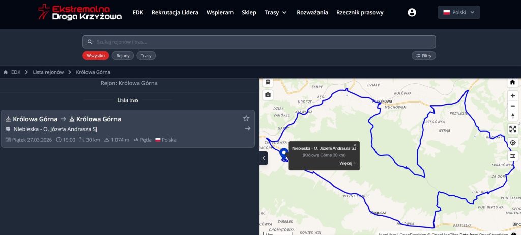Zoom out on the map

(512, 106)
